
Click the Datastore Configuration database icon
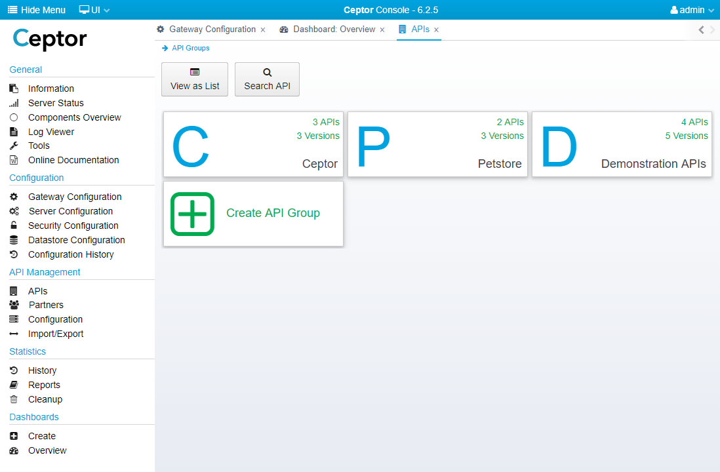pyautogui.click(x=14, y=240)
